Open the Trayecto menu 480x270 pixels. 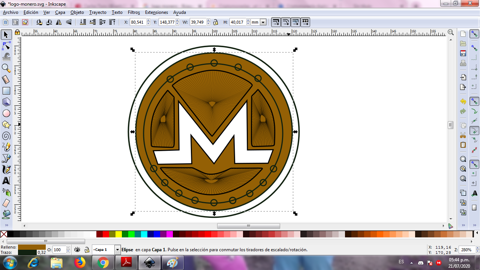98,12
